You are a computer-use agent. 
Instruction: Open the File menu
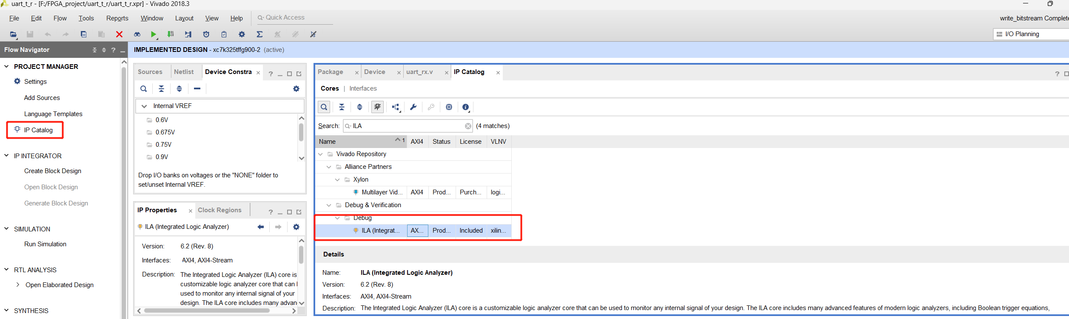coord(14,18)
